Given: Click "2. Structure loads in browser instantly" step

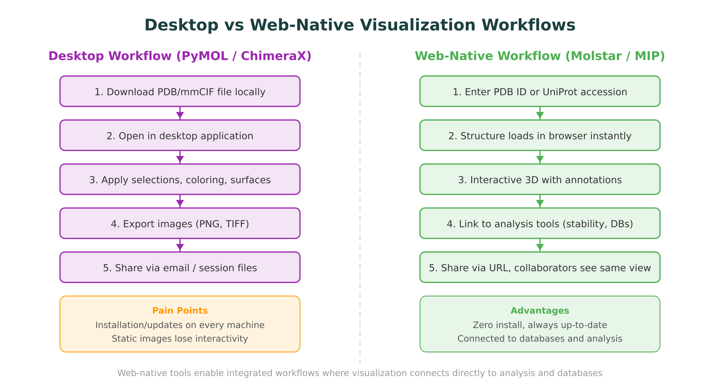Looking at the screenshot, I should [x=540, y=135].
